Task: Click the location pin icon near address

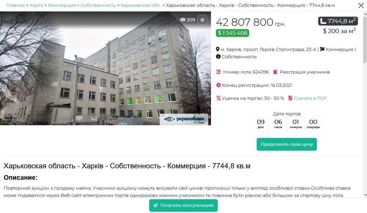Action: pos(217,49)
